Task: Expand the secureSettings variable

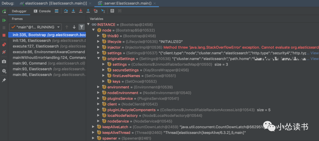Action: tap(104, 70)
